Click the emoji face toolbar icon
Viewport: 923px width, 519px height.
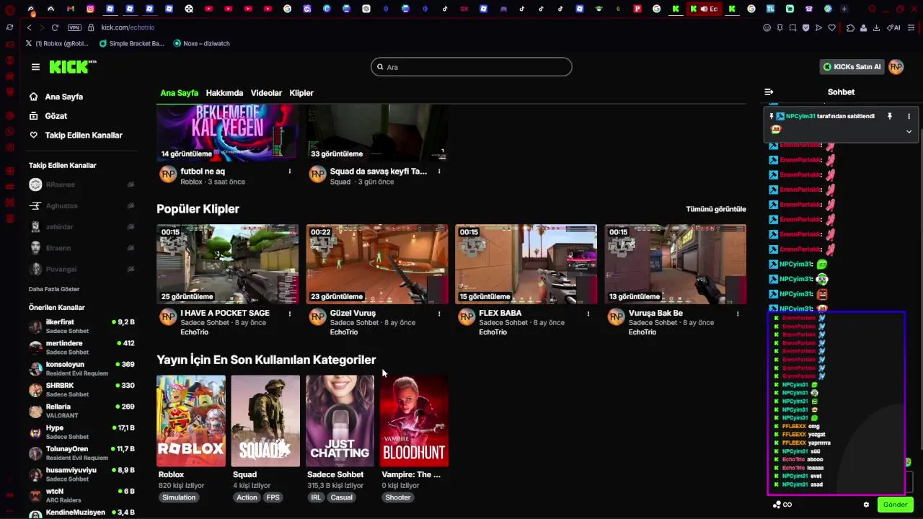[767, 27]
